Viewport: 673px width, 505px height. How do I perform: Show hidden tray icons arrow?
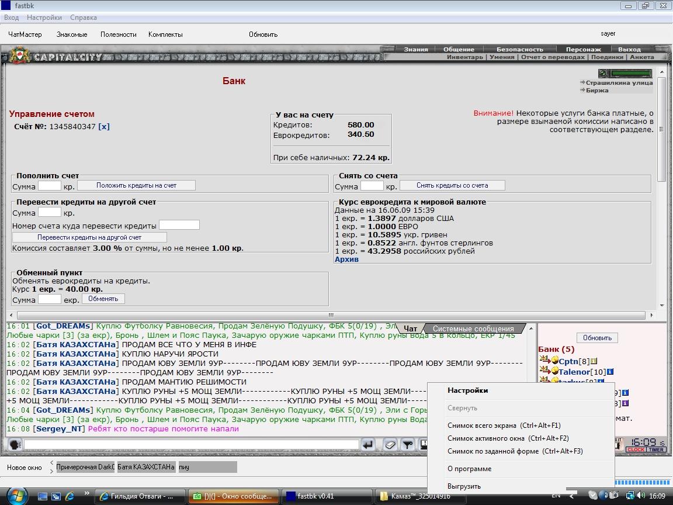point(571,496)
